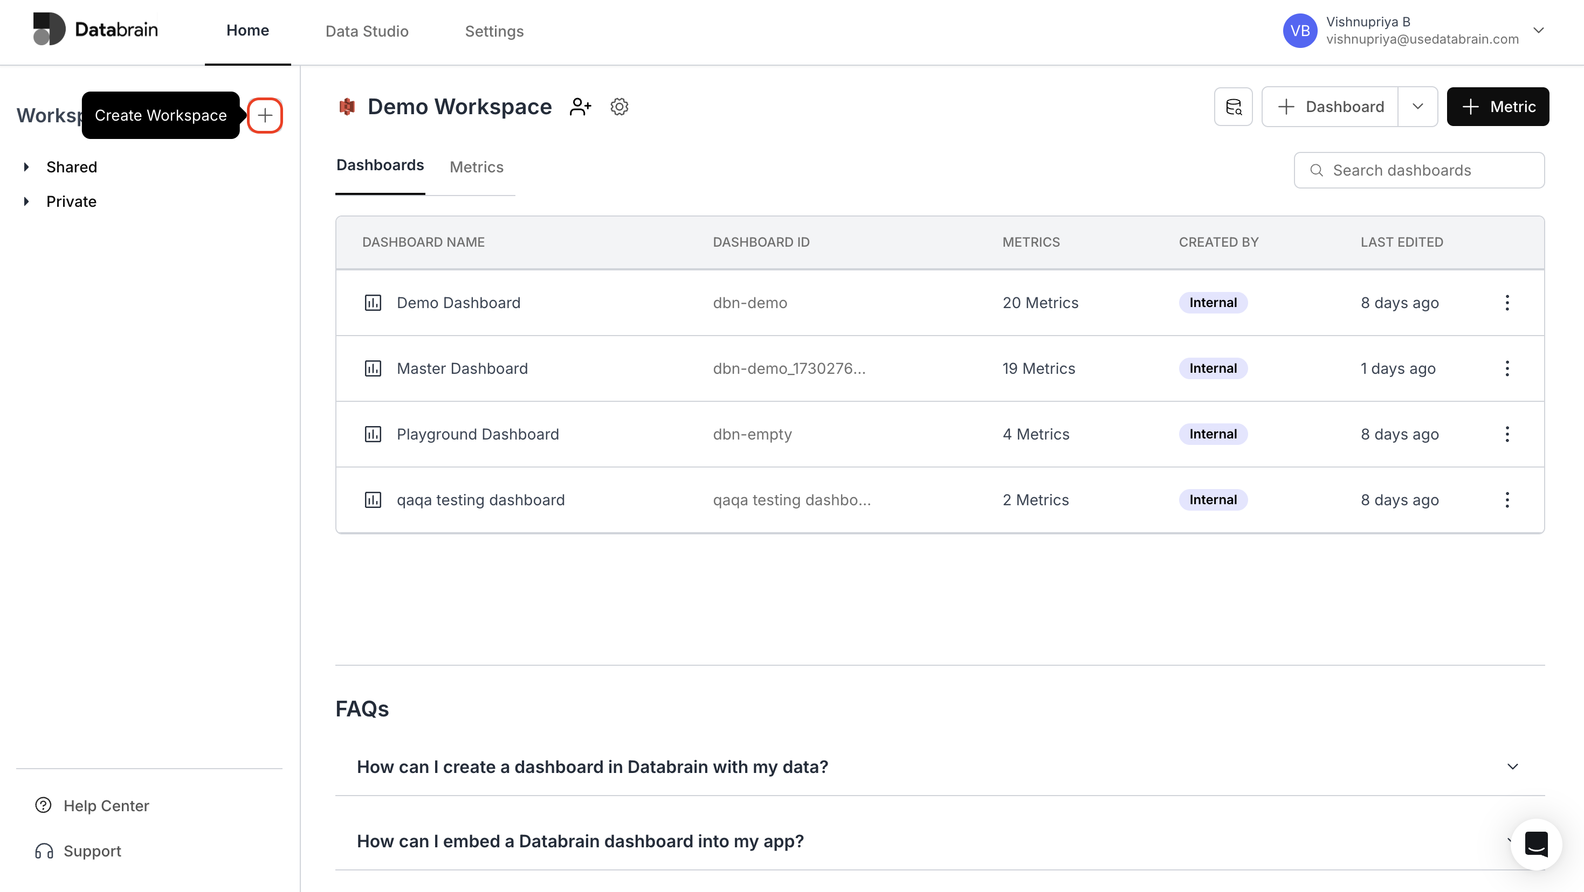The width and height of the screenshot is (1584, 892).
Task: Open workspace settings gear icon
Action: (619, 107)
